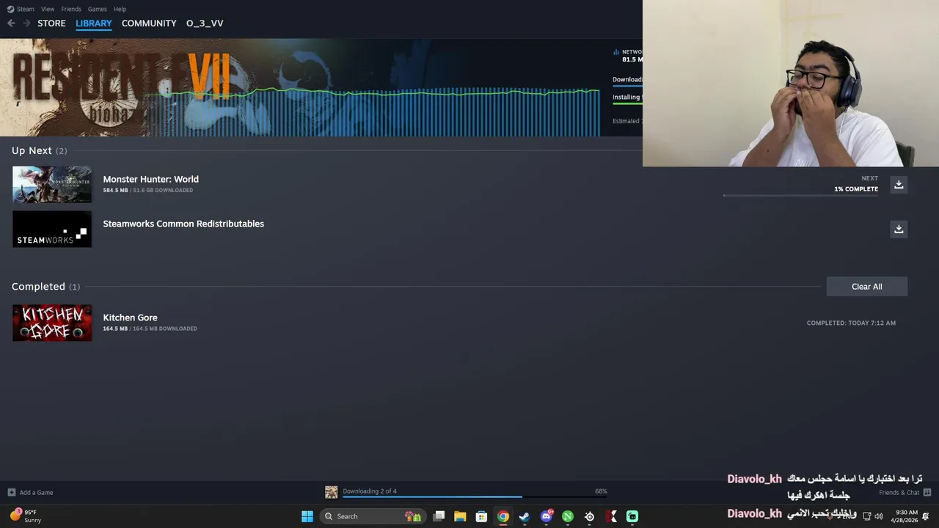Screen dimensions: 939x528
Task: Open the Steam menu
Action: (26, 9)
